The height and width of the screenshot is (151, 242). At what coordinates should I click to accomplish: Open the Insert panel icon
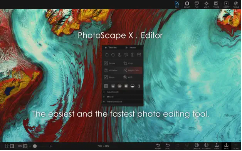coord(227,5)
